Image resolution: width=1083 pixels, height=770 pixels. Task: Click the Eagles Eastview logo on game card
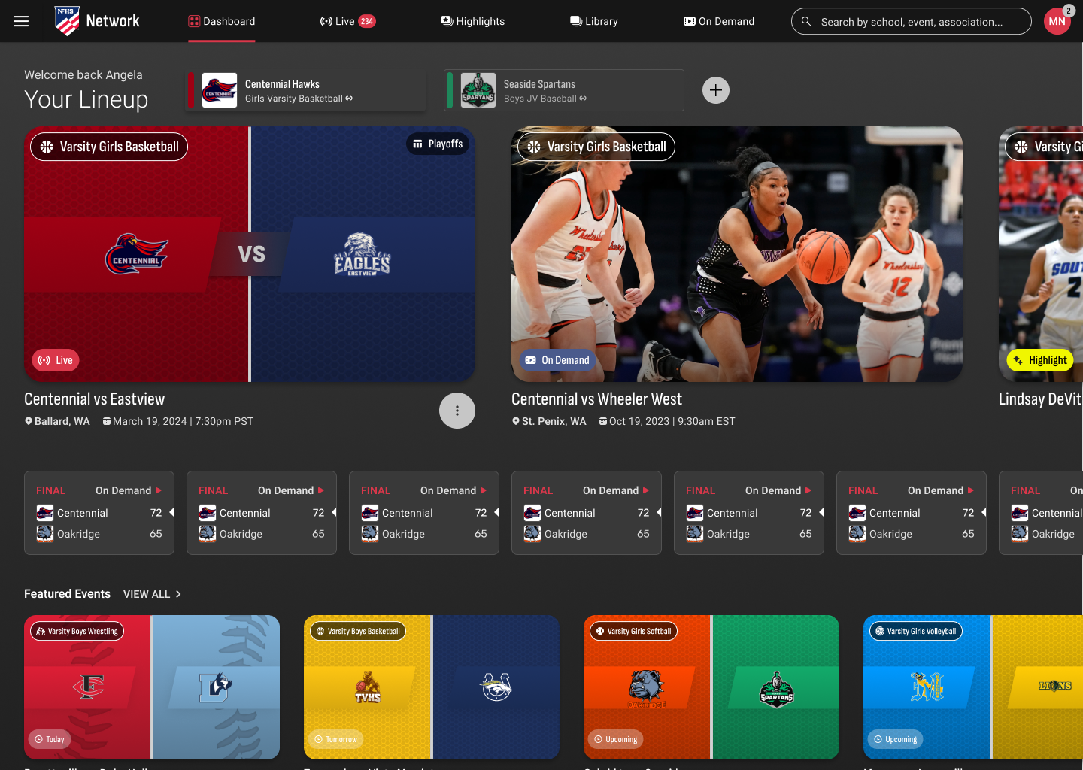click(363, 254)
